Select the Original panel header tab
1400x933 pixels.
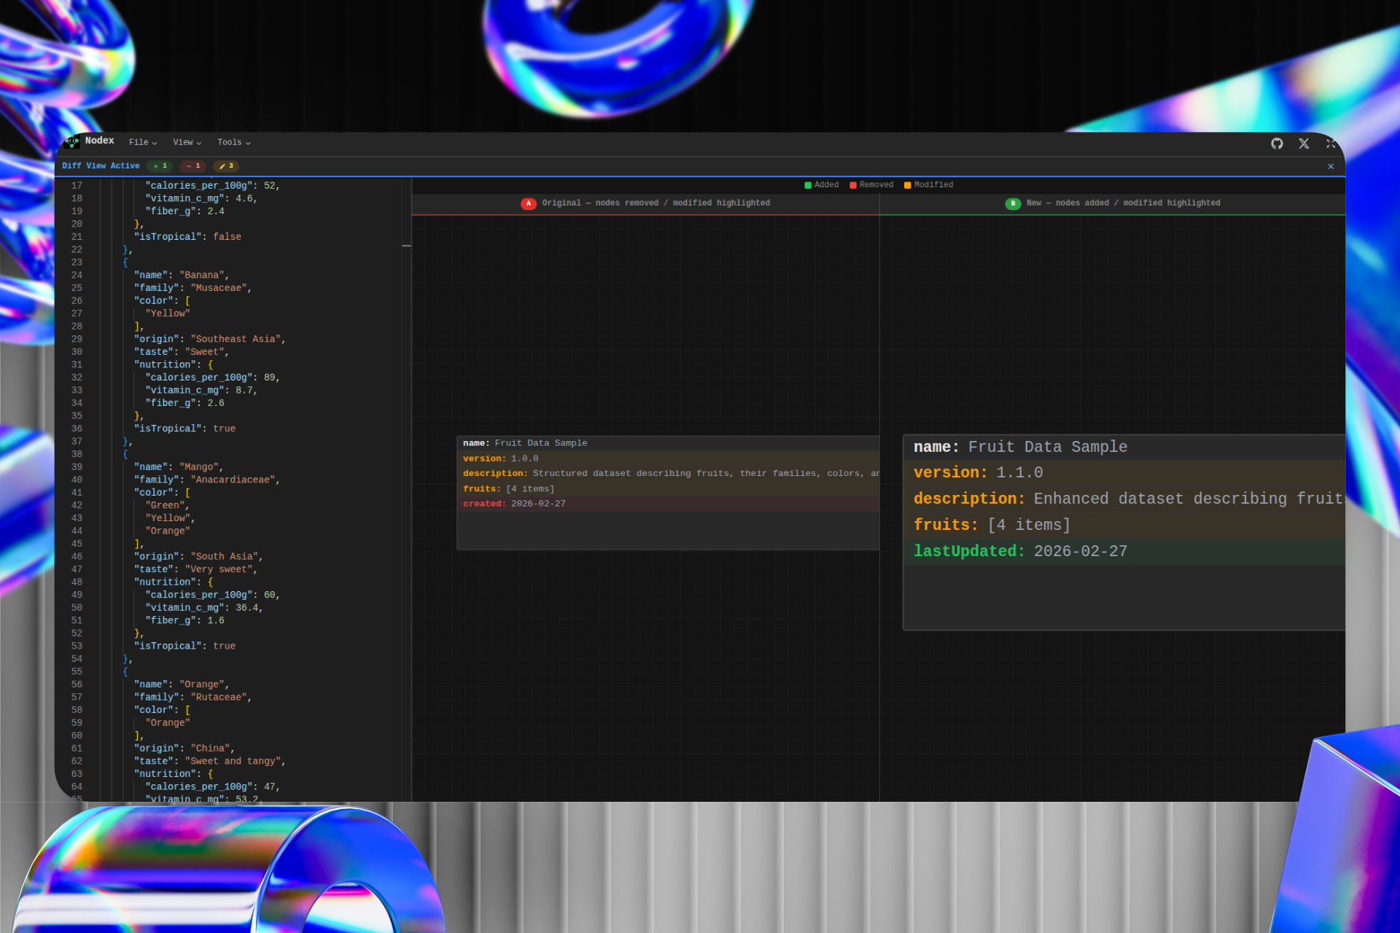pyautogui.click(x=655, y=203)
